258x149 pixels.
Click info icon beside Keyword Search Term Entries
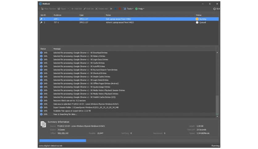(41, 70)
